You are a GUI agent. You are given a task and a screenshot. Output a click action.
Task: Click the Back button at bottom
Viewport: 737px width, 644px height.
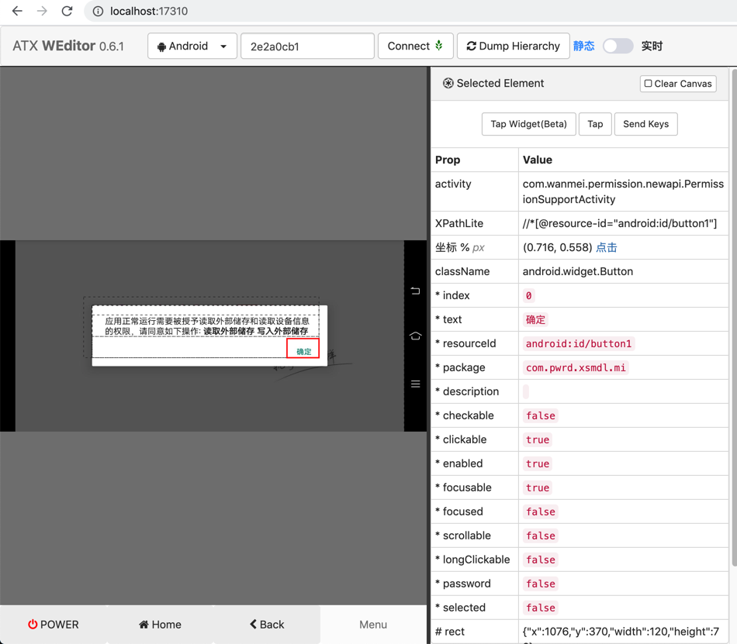pyautogui.click(x=267, y=625)
